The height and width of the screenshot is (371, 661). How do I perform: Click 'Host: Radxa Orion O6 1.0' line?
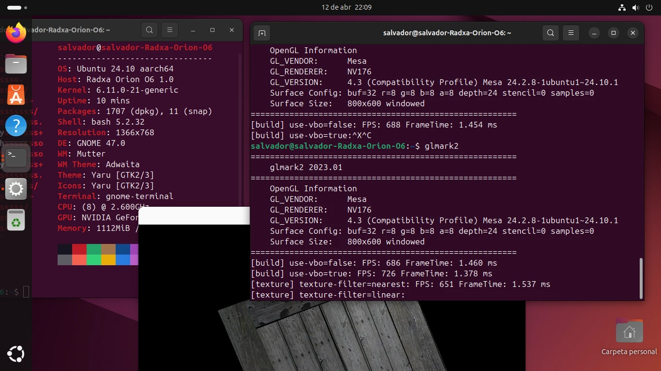(115, 79)
